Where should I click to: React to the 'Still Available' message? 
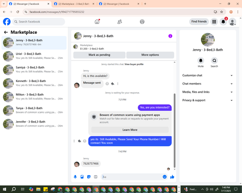pyautogui.click(x=85, y=141)
